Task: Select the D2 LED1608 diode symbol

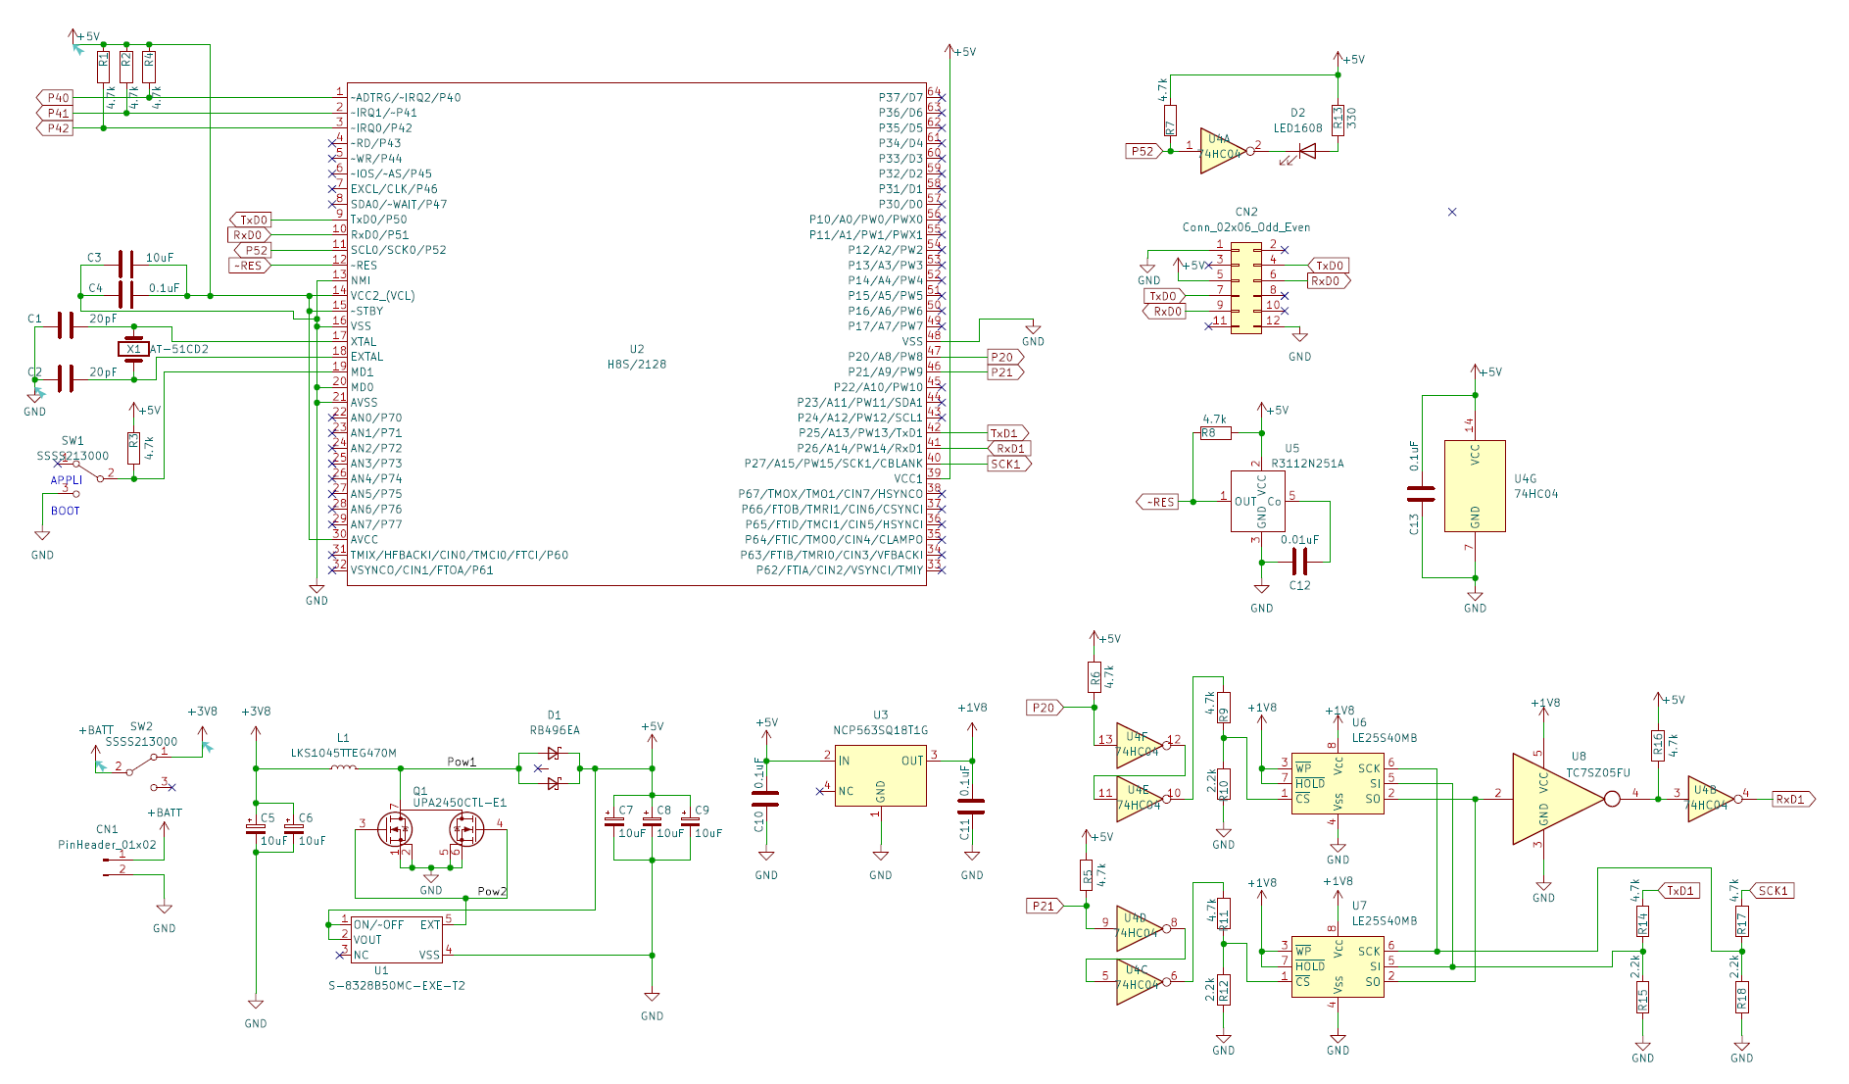Action: 1306,151
